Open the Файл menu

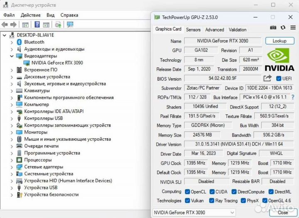(x=9, y=15)
